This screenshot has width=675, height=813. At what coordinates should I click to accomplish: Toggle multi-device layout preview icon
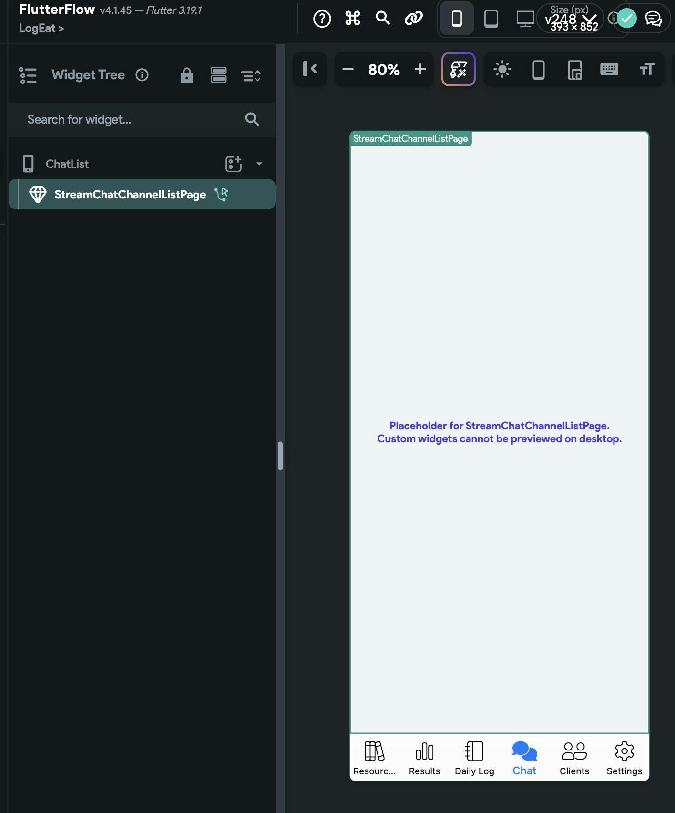coord(574,70)
